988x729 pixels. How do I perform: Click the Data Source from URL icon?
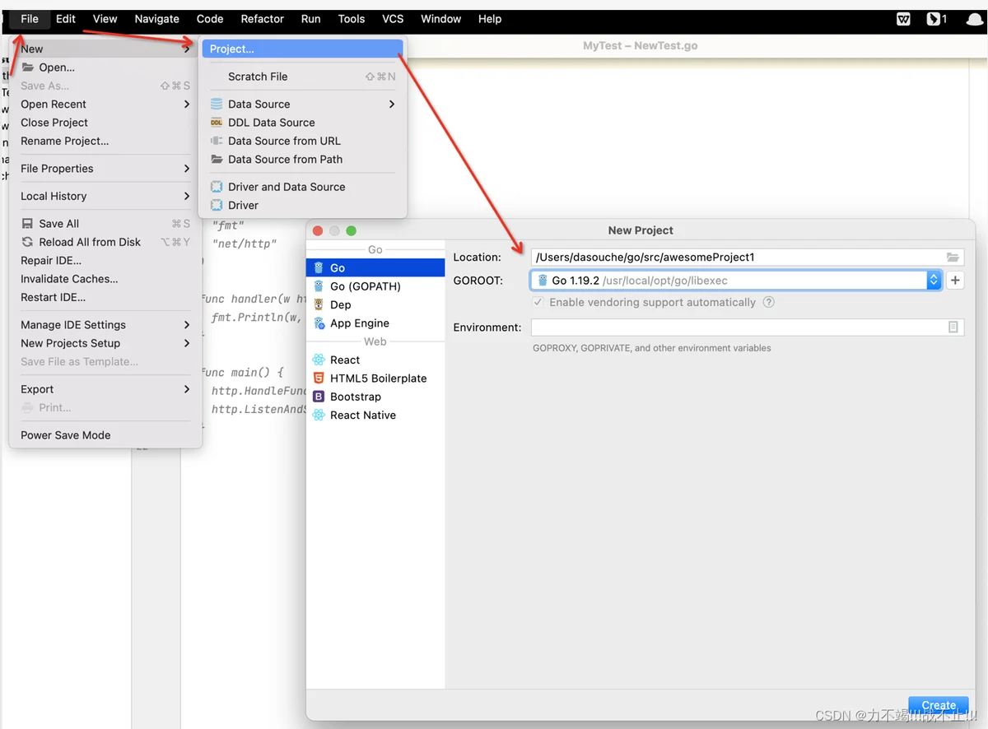pos(217,141)
